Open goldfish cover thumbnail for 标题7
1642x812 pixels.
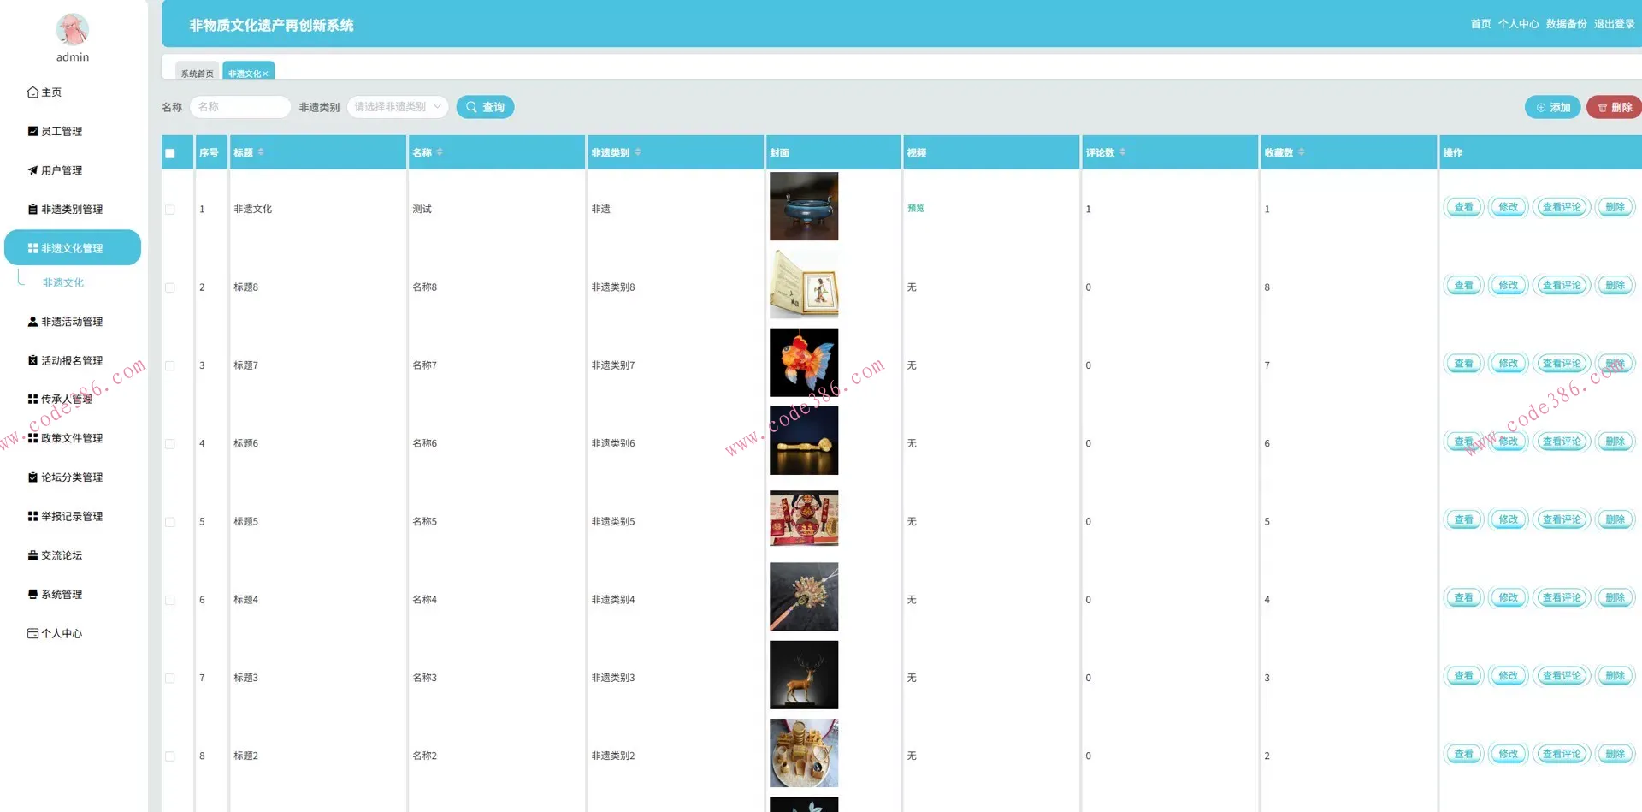tap(804, 363)
